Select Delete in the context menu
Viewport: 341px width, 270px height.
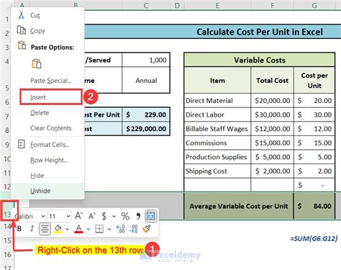click(x=40, y=113)
